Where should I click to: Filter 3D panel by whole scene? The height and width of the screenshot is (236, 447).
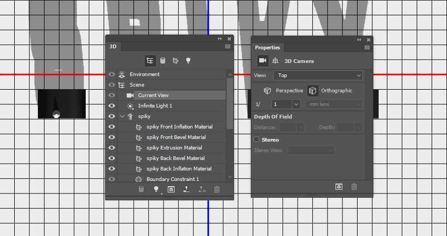point(150,60)
